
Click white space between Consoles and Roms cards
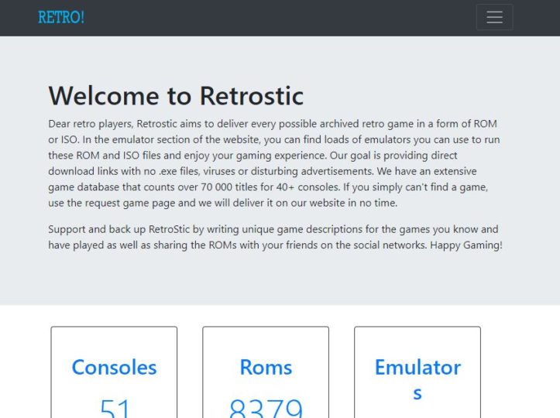coord(190,372)
